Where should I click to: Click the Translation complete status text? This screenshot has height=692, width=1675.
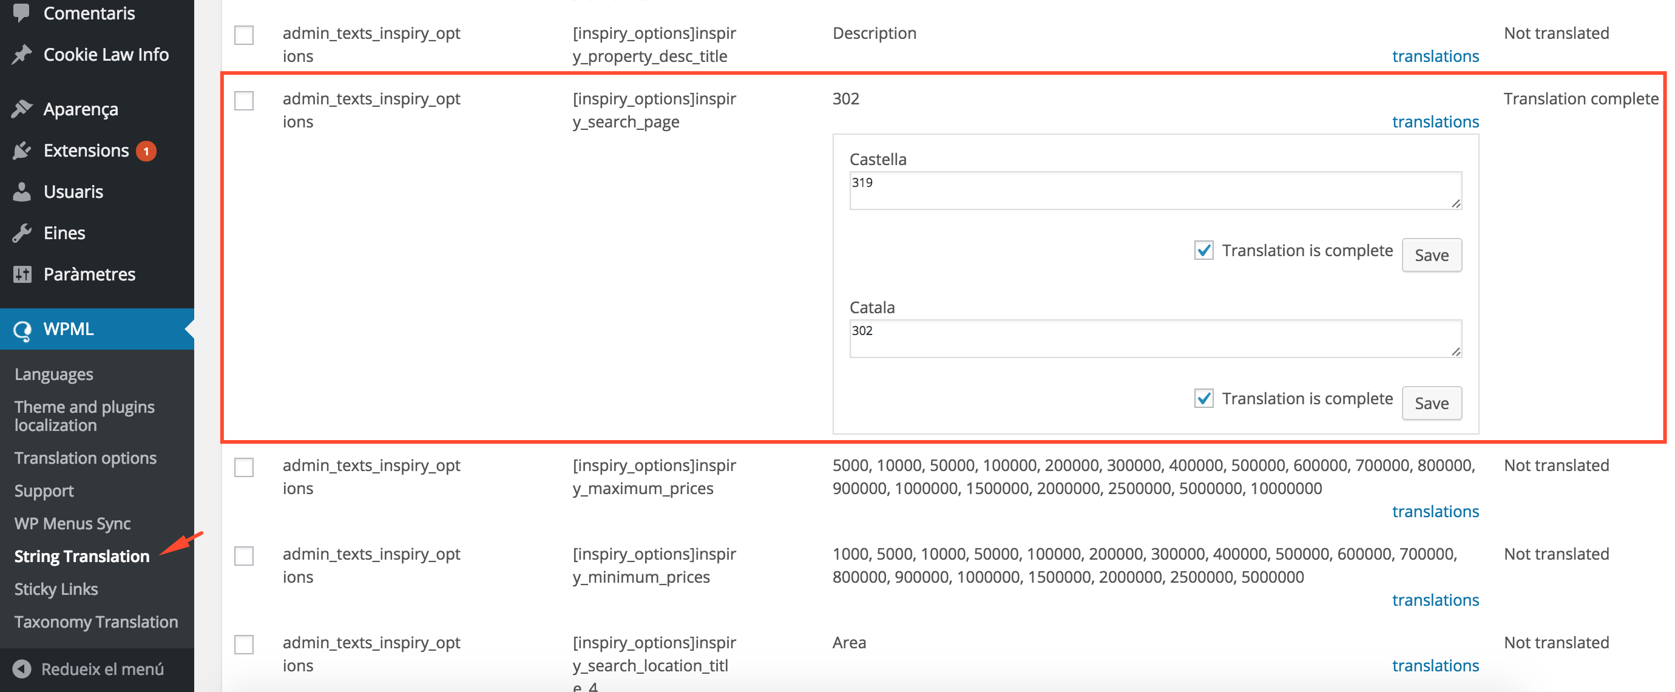click(1581, 99)
